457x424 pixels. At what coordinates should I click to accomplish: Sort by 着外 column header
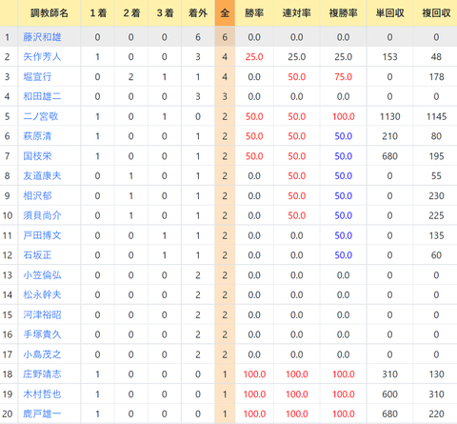click(x=198, y=13)
